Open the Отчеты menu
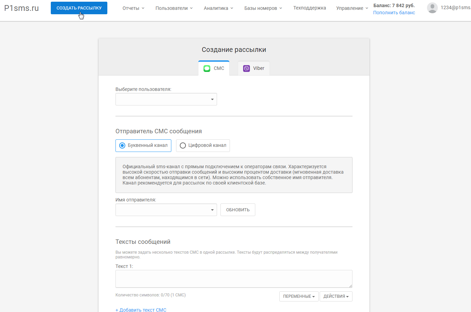Screen dimensions: 471x312 click(133, 8)
